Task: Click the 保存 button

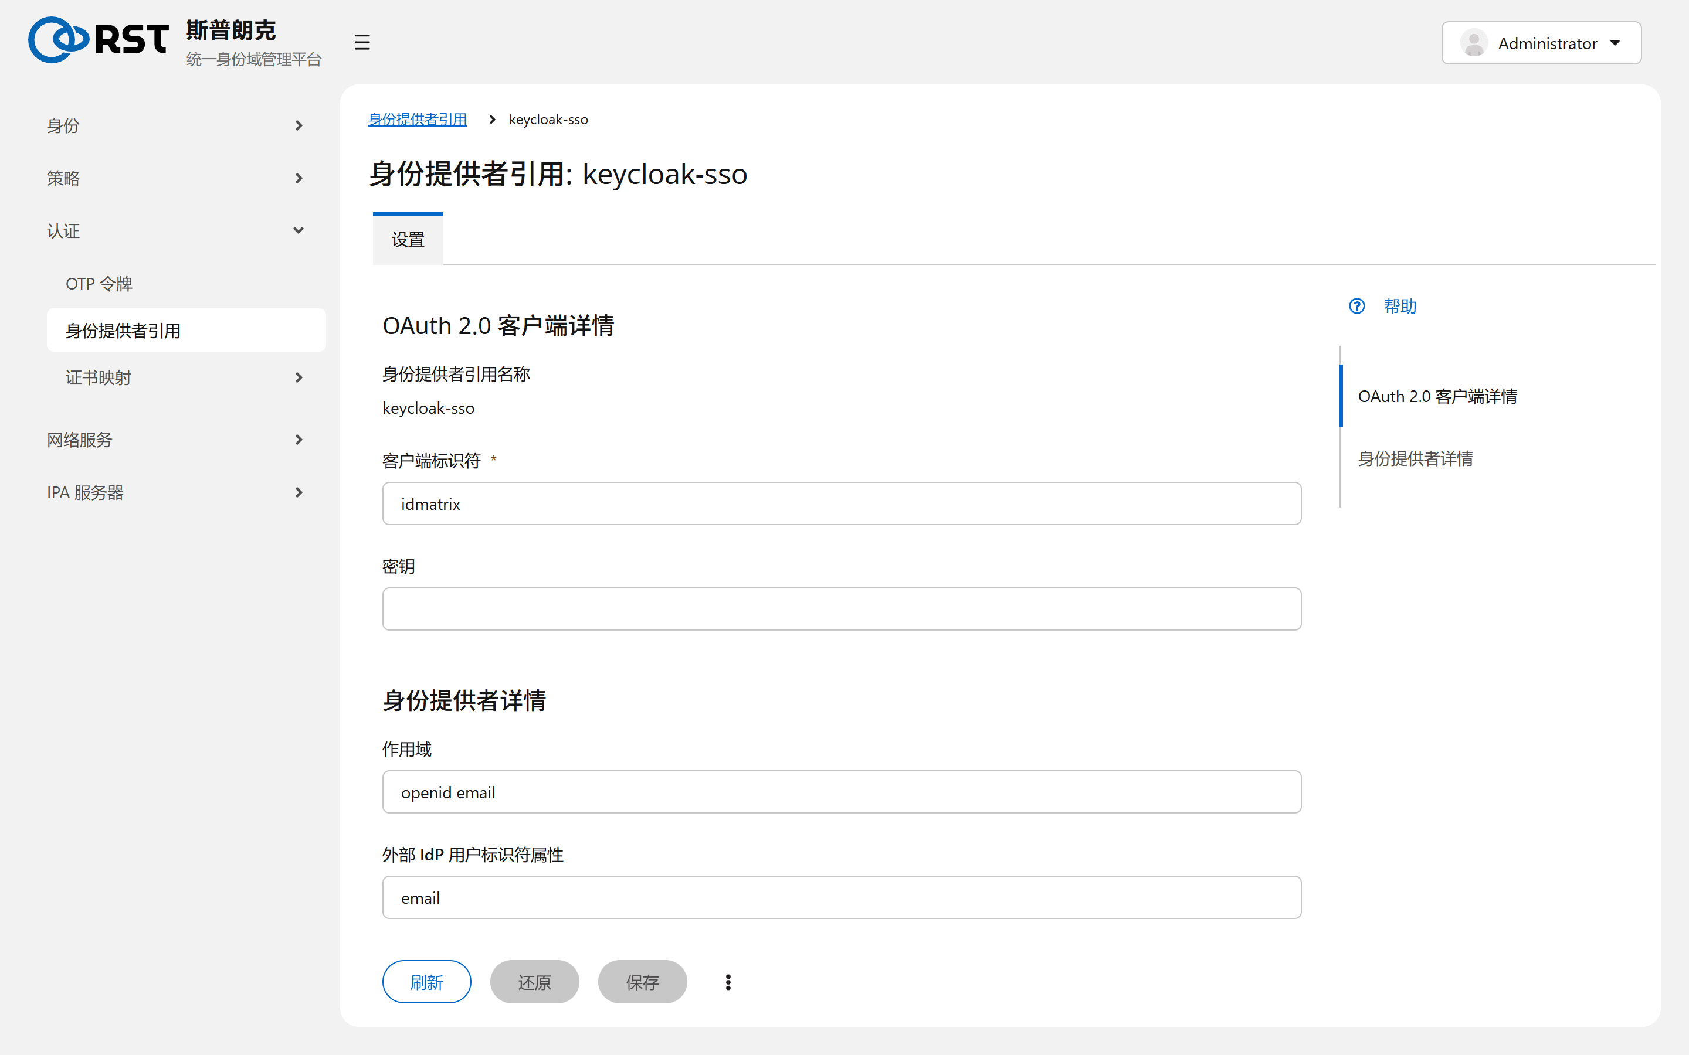Action: click(642, 982)
